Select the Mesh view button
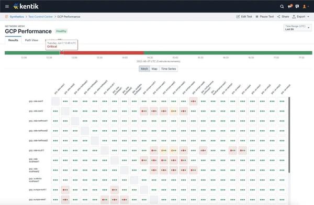314x205 pixels. (x=144, y=69)
